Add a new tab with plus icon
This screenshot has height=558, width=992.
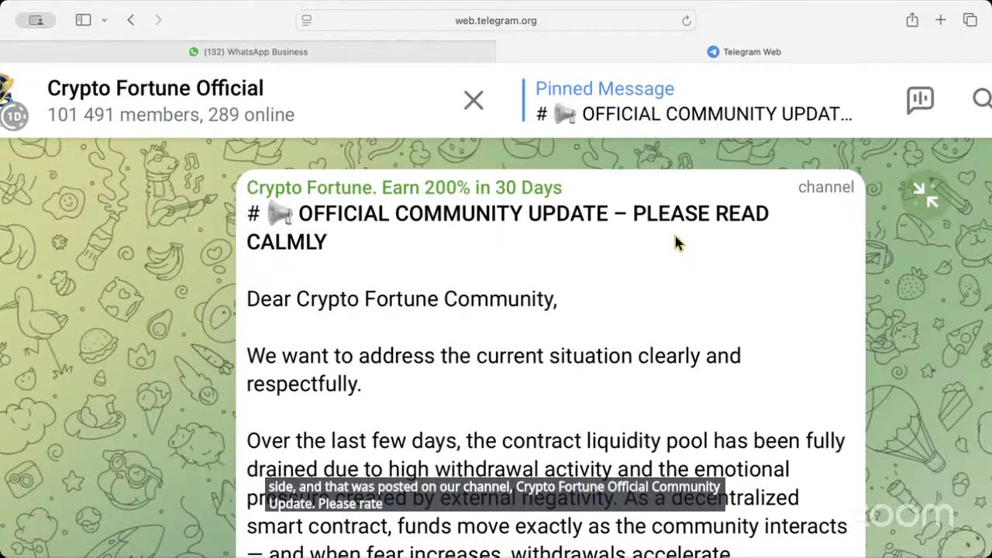pos(940,20)
